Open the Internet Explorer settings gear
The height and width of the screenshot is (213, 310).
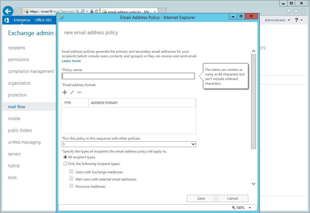coord(303,11)
